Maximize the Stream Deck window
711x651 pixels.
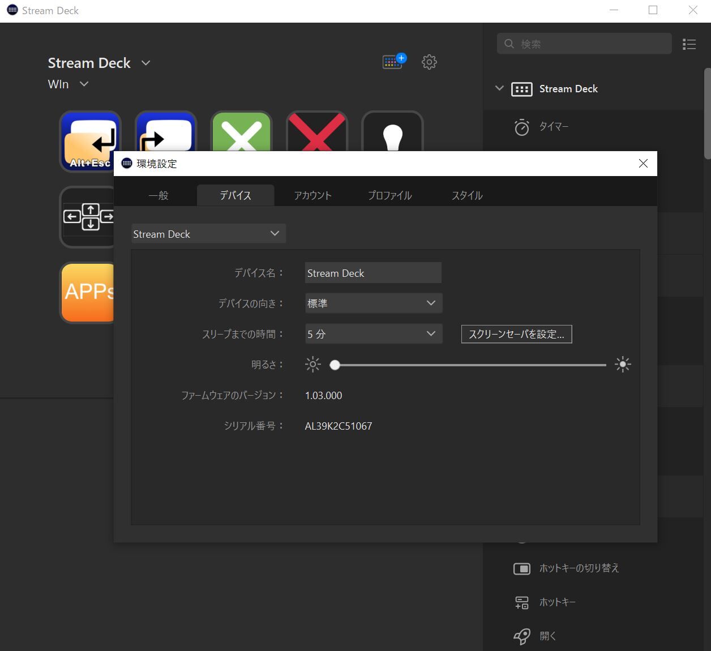(653, 10)
